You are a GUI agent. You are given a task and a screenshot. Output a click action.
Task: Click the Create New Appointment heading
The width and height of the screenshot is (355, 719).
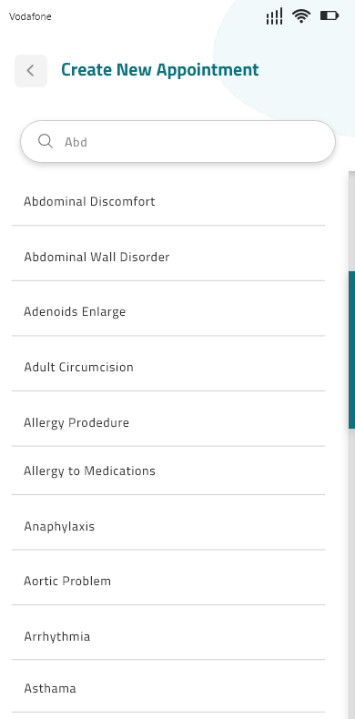[160, 70]
